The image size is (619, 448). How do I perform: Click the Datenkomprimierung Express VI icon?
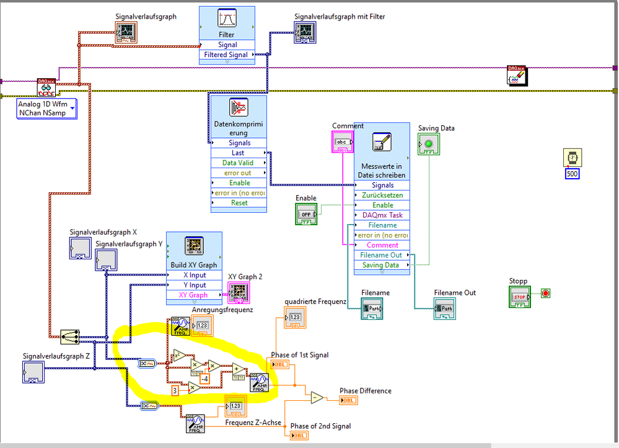(238, 107)
